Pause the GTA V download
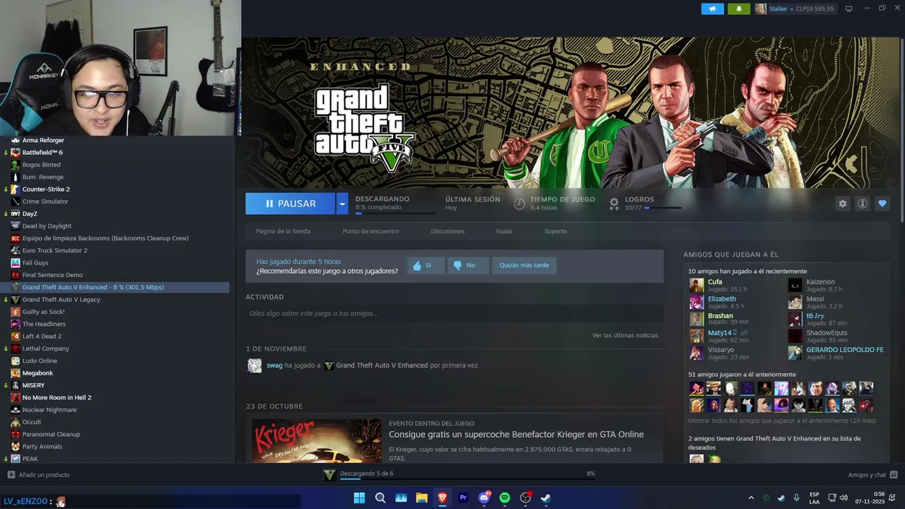The height and width of the screenshot is (509, 905). pos(290,204)
